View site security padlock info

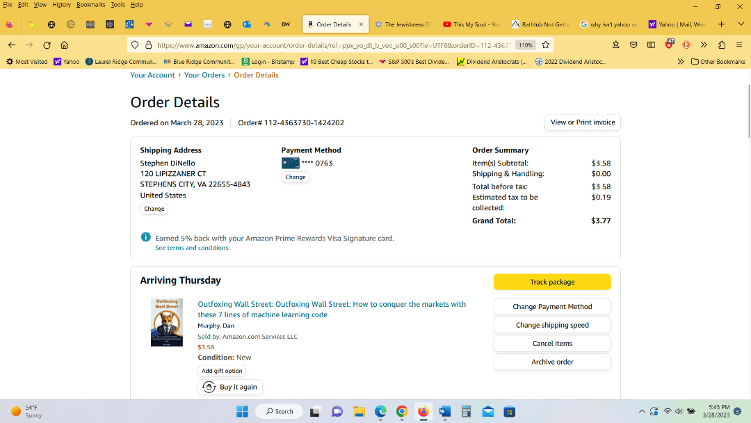(x=149, y=45)
